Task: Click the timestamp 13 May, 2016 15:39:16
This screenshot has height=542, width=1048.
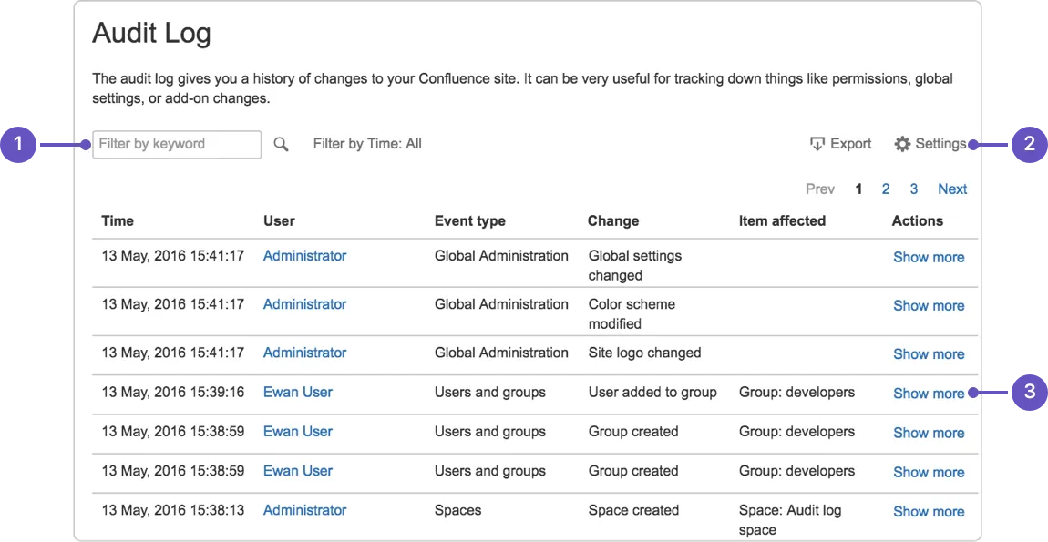Action: tap(173, 393)
